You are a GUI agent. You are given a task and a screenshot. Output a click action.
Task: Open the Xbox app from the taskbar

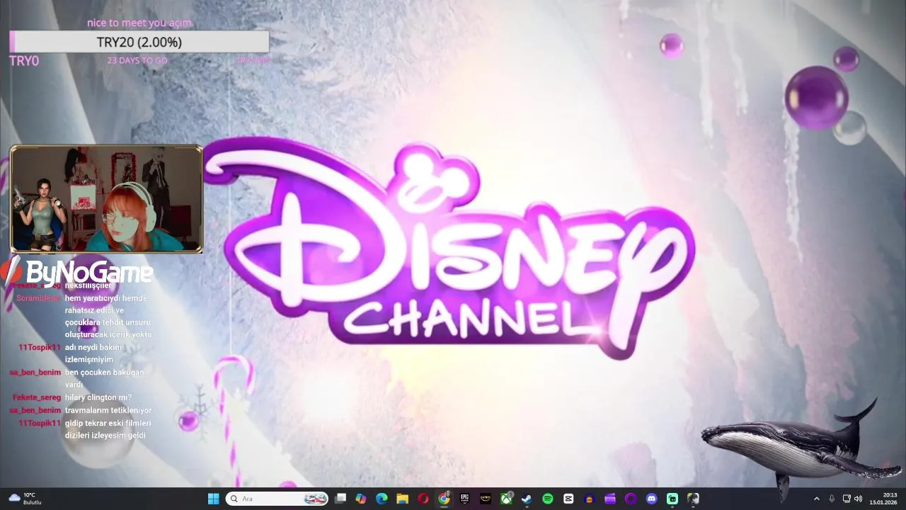(x=506, y=499)
